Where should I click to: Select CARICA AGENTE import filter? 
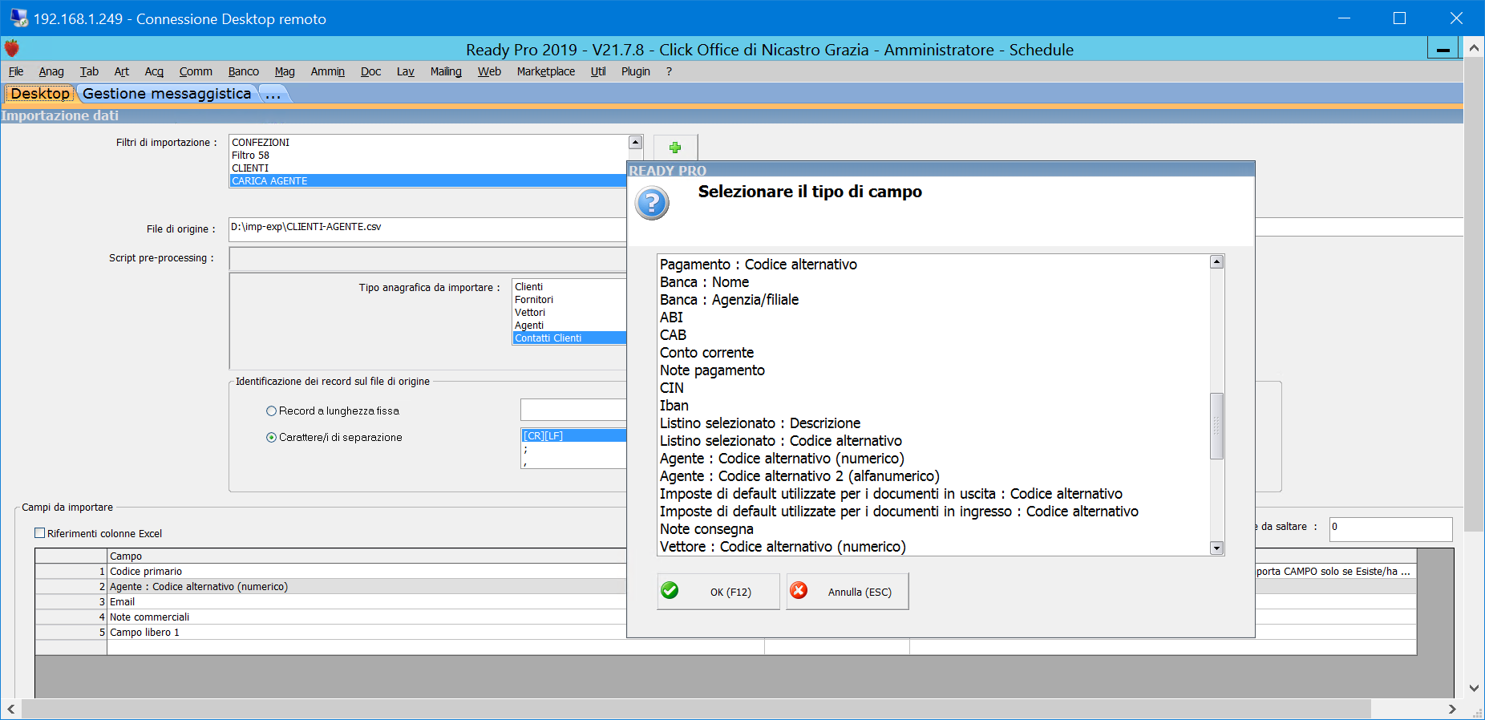tap(428, 181)
